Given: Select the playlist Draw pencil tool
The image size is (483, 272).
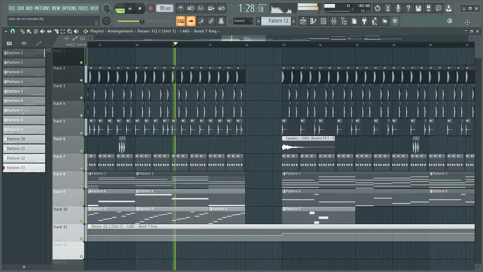Looking at the screenshot, I should click(x=22, y=31).
